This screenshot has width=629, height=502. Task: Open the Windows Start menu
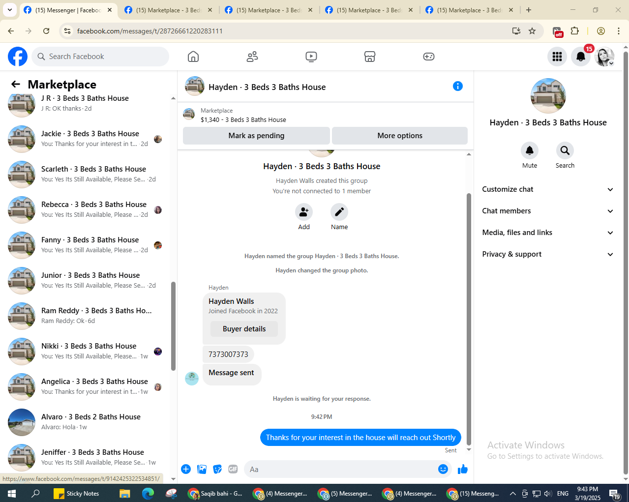tap(12, 493)
